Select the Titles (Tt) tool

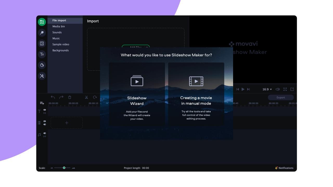point(42,55)
